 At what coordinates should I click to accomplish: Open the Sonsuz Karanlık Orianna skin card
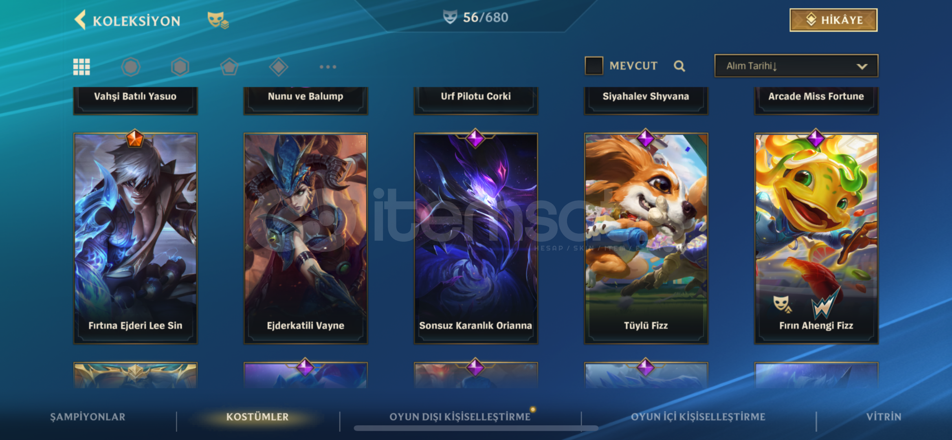point(476,239)
